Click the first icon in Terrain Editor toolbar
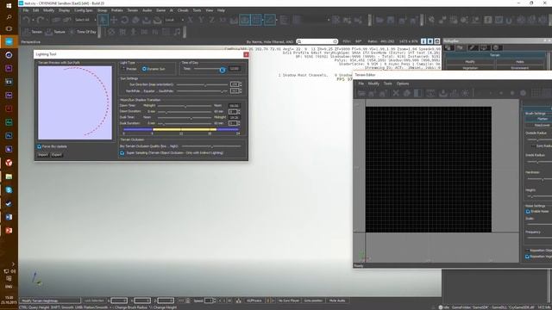This screenshot has height=310, width=552. 361,93
